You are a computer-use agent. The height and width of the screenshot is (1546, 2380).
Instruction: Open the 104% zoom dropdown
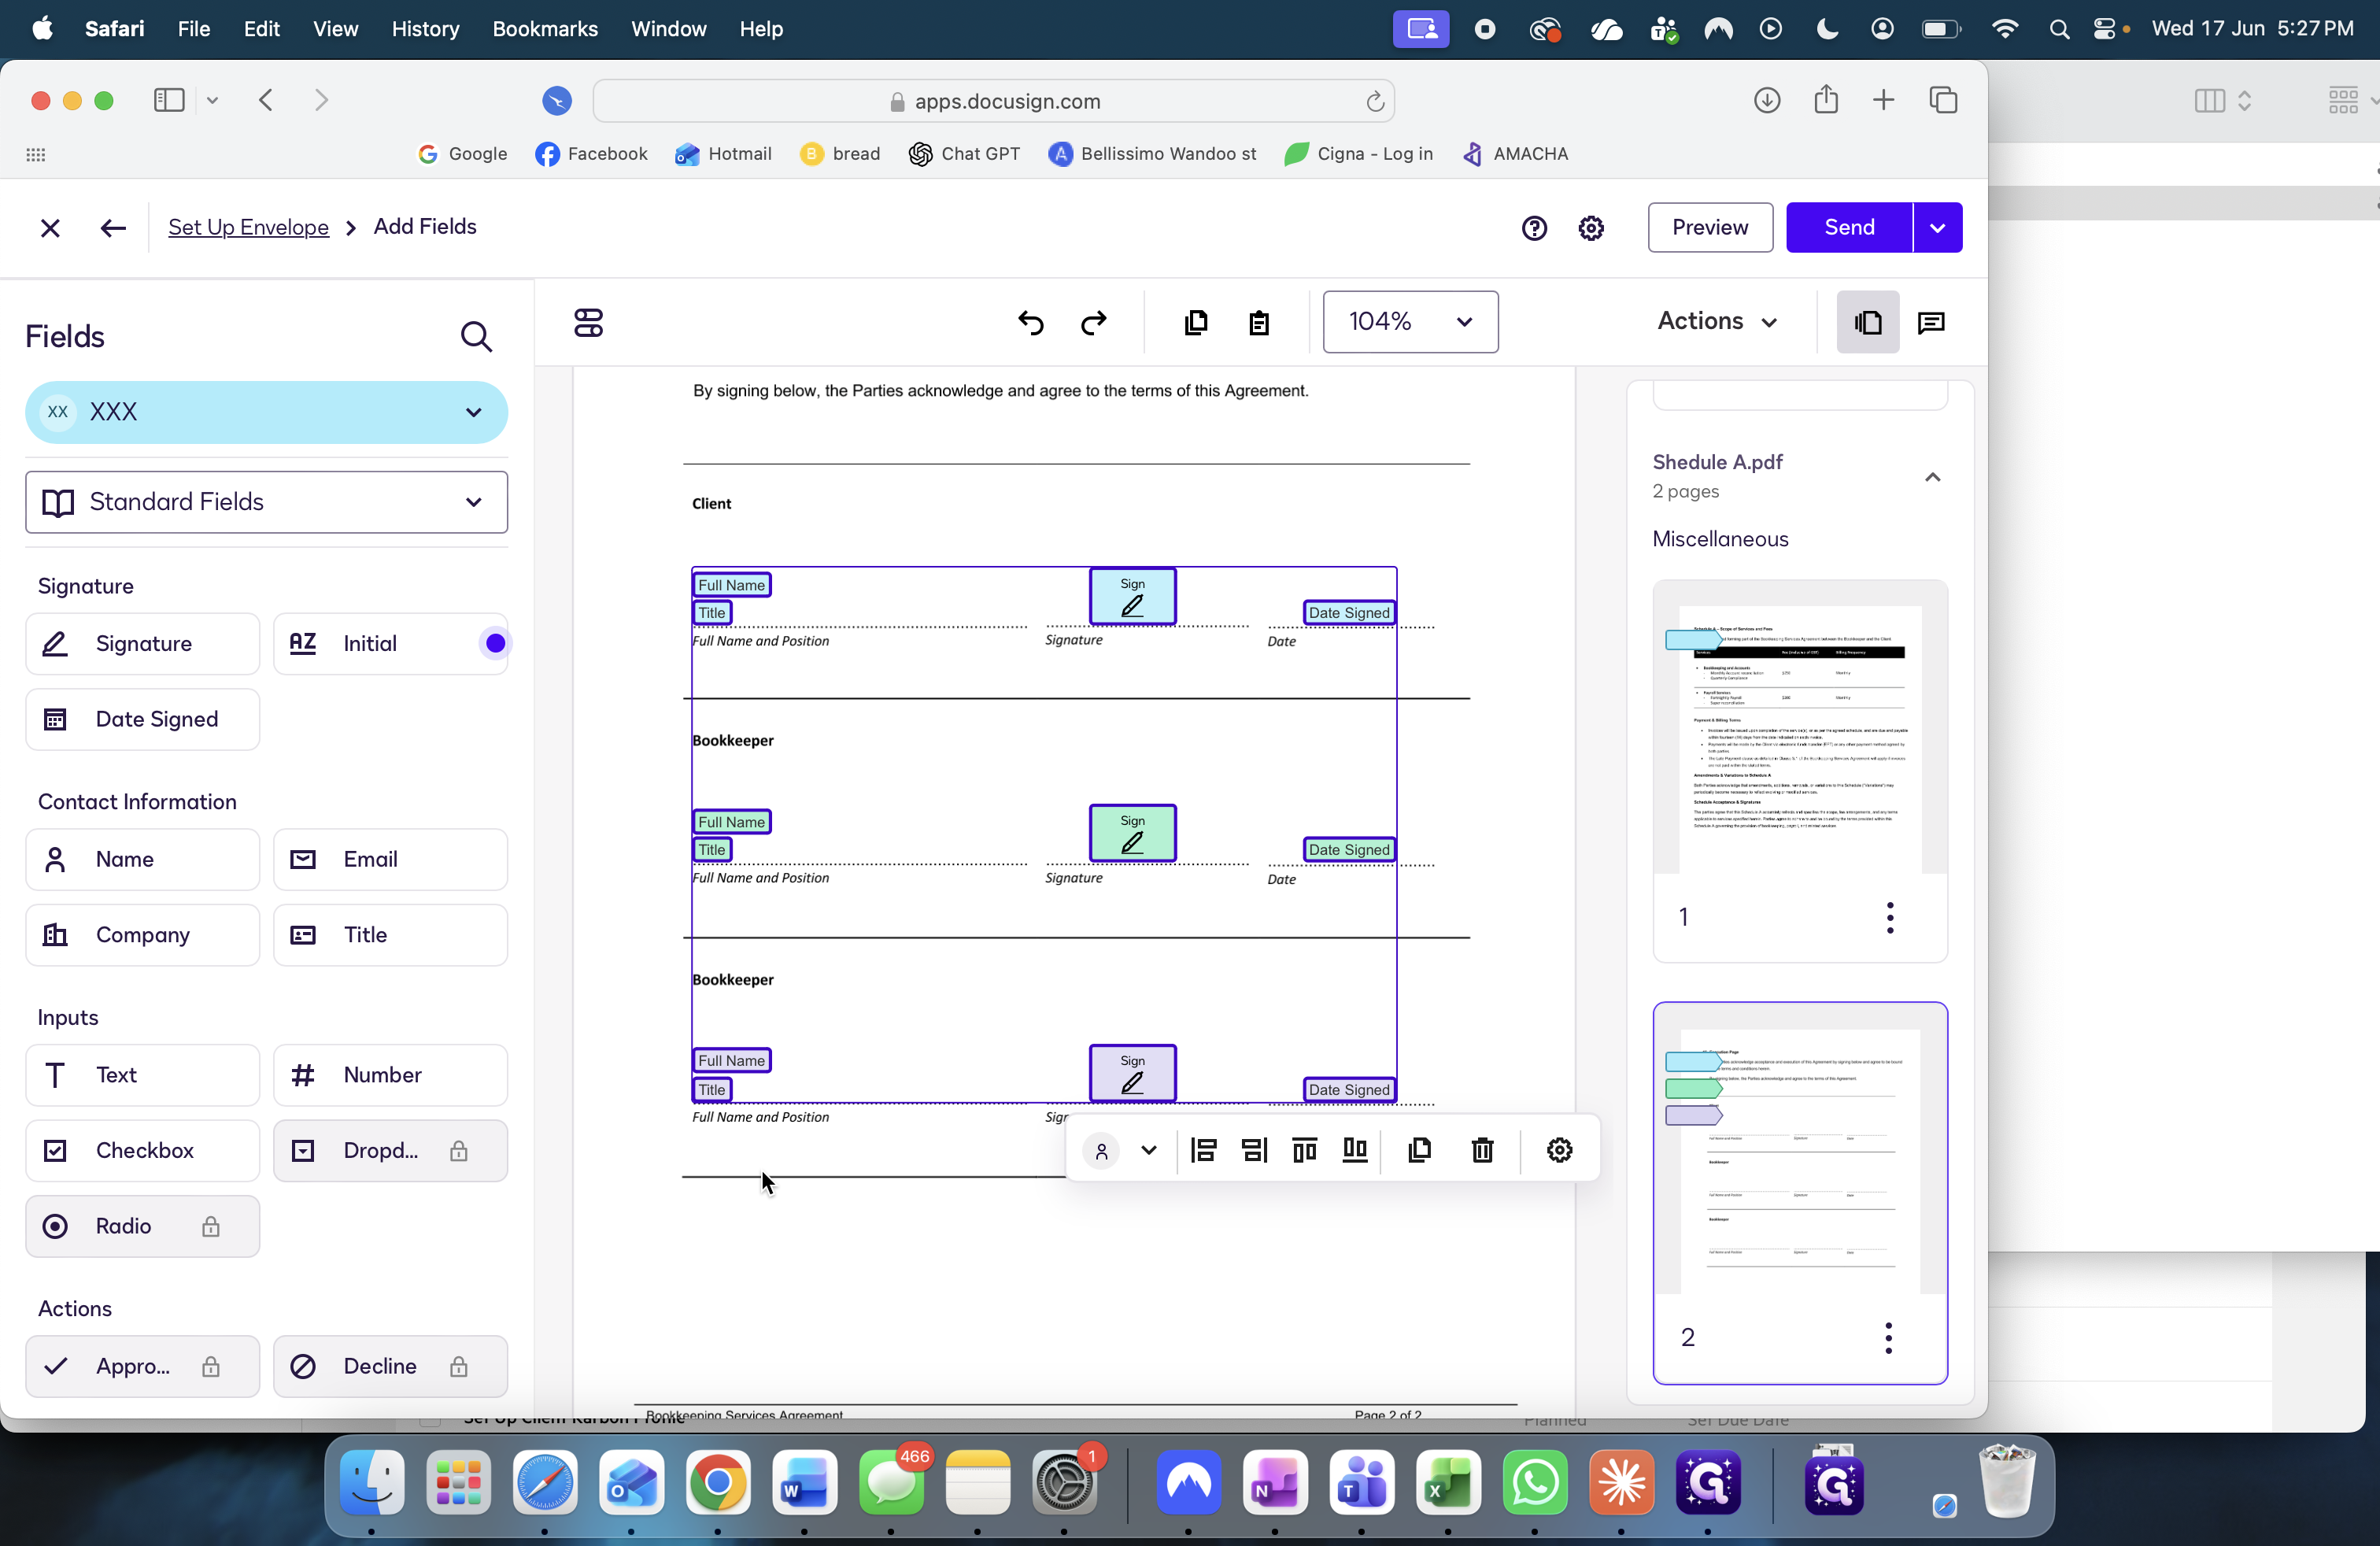[1410, 322]
